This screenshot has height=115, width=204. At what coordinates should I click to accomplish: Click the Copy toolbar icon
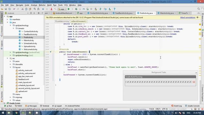tap(26, 9)
